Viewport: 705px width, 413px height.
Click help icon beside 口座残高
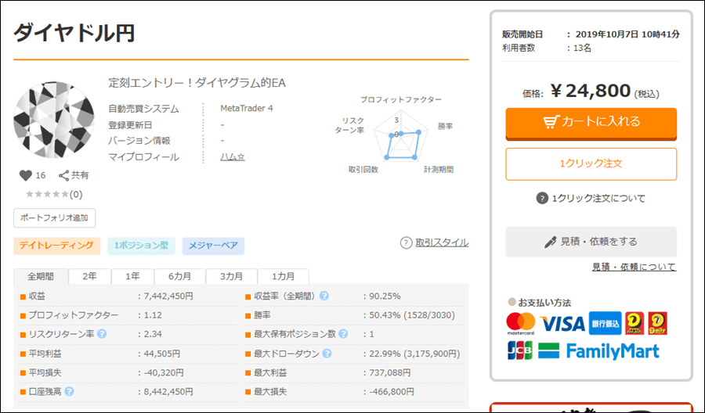(x=70, y=391)
